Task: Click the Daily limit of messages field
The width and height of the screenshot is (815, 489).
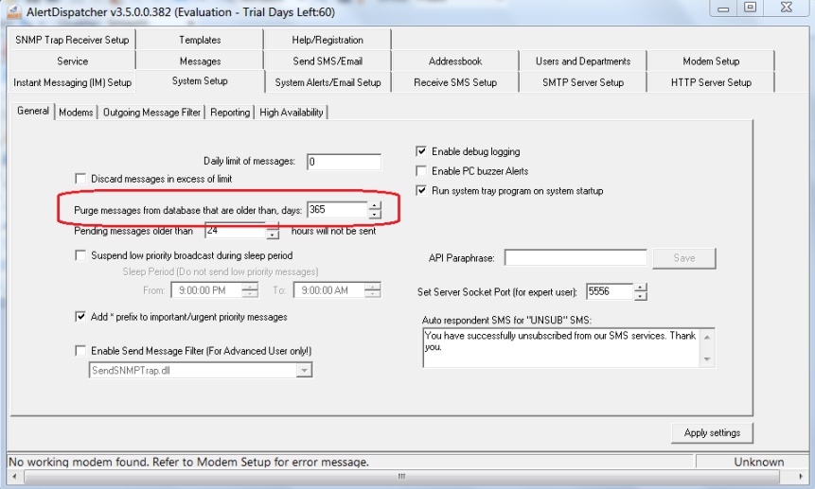Action: pos(344,162)
